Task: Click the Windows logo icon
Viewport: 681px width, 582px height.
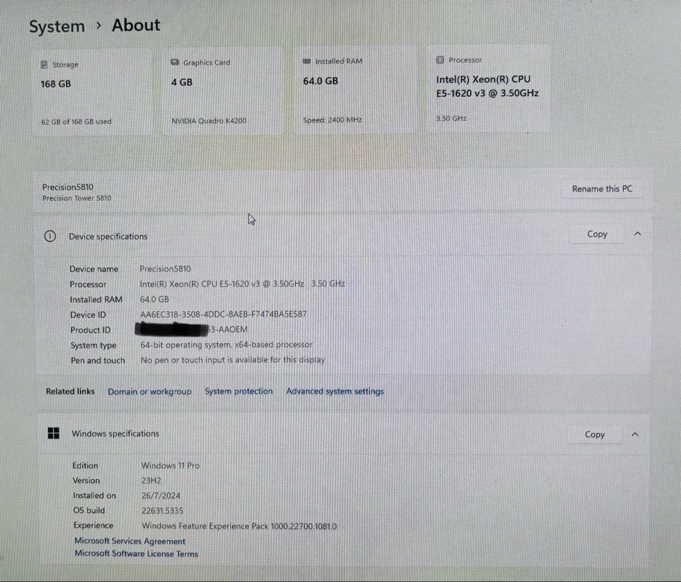Action: coord(54,433)
